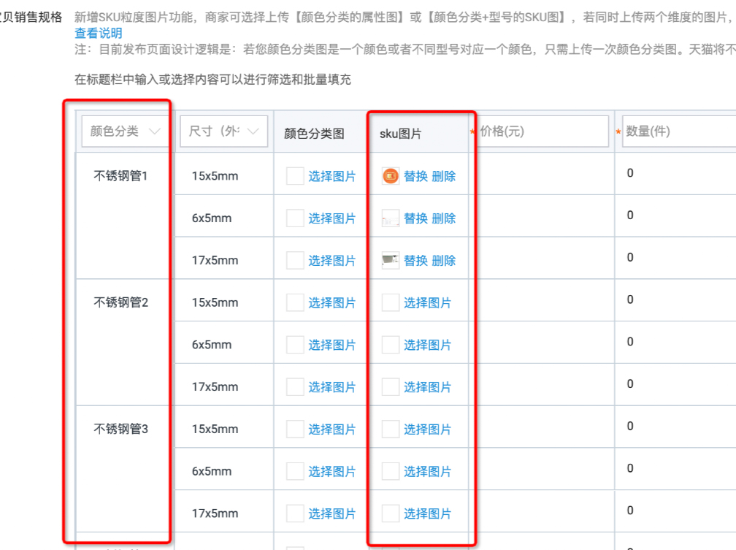Click 删除 to remove the 17x5mm SKU image
The image size is (736, 550).
pyautogui.click(x=444, y=259)
